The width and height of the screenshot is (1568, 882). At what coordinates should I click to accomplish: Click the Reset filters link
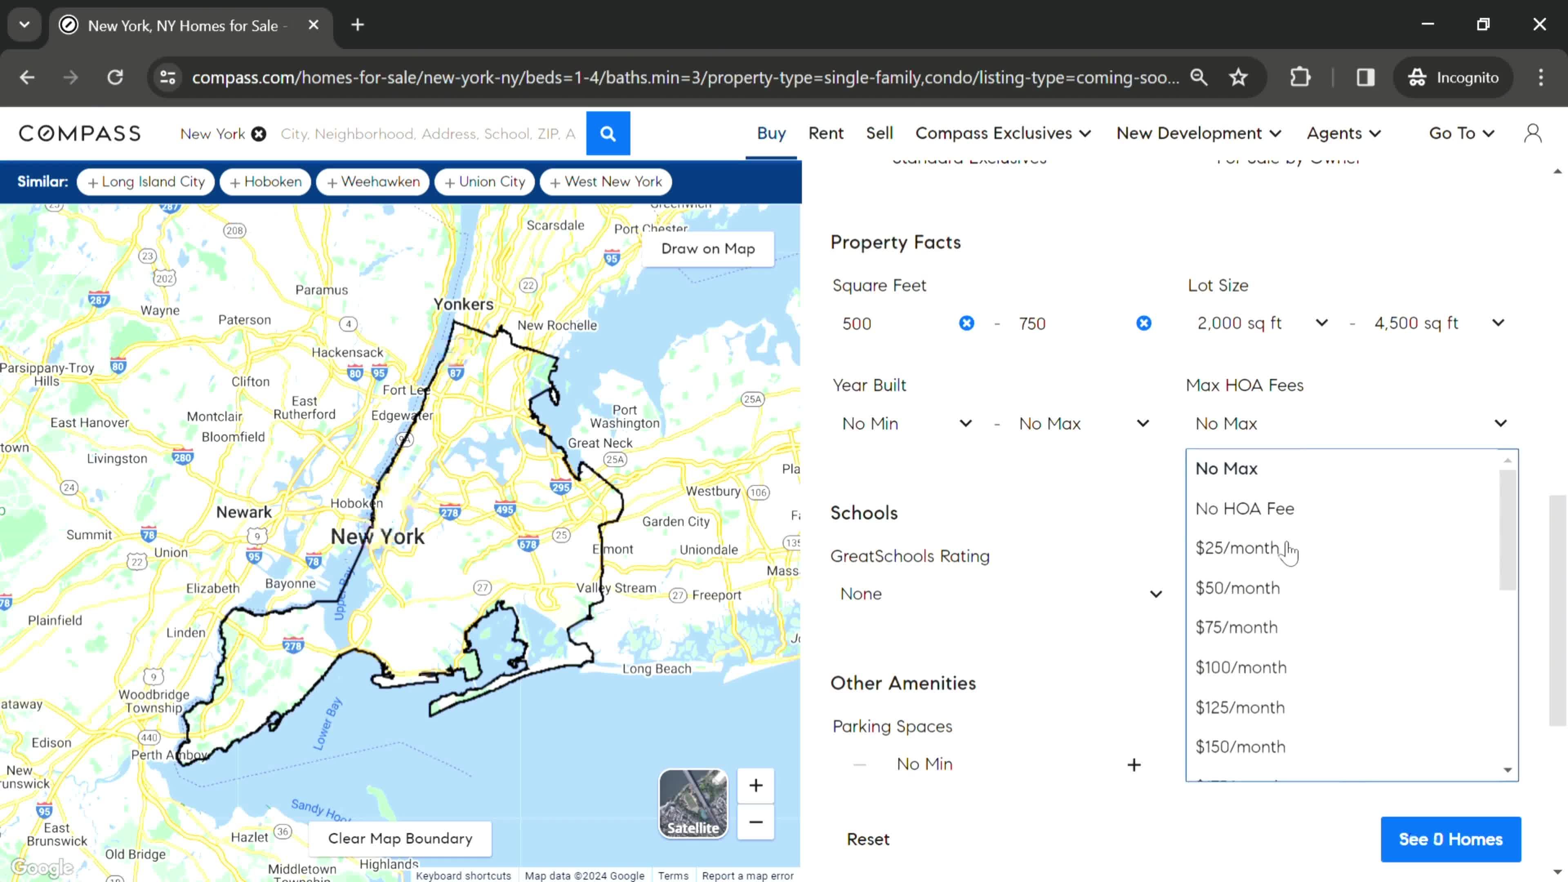tap(868, 840)
